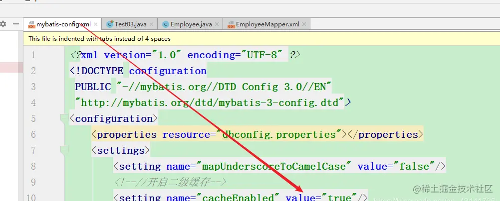Click the tabs indentation notification banner
Image resolution: width=500 pixels, height=201 pixels.
(x=261, y=39)
